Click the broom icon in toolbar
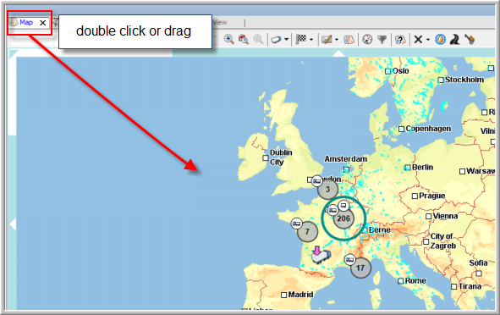500x315 pixels. point(470,39)
